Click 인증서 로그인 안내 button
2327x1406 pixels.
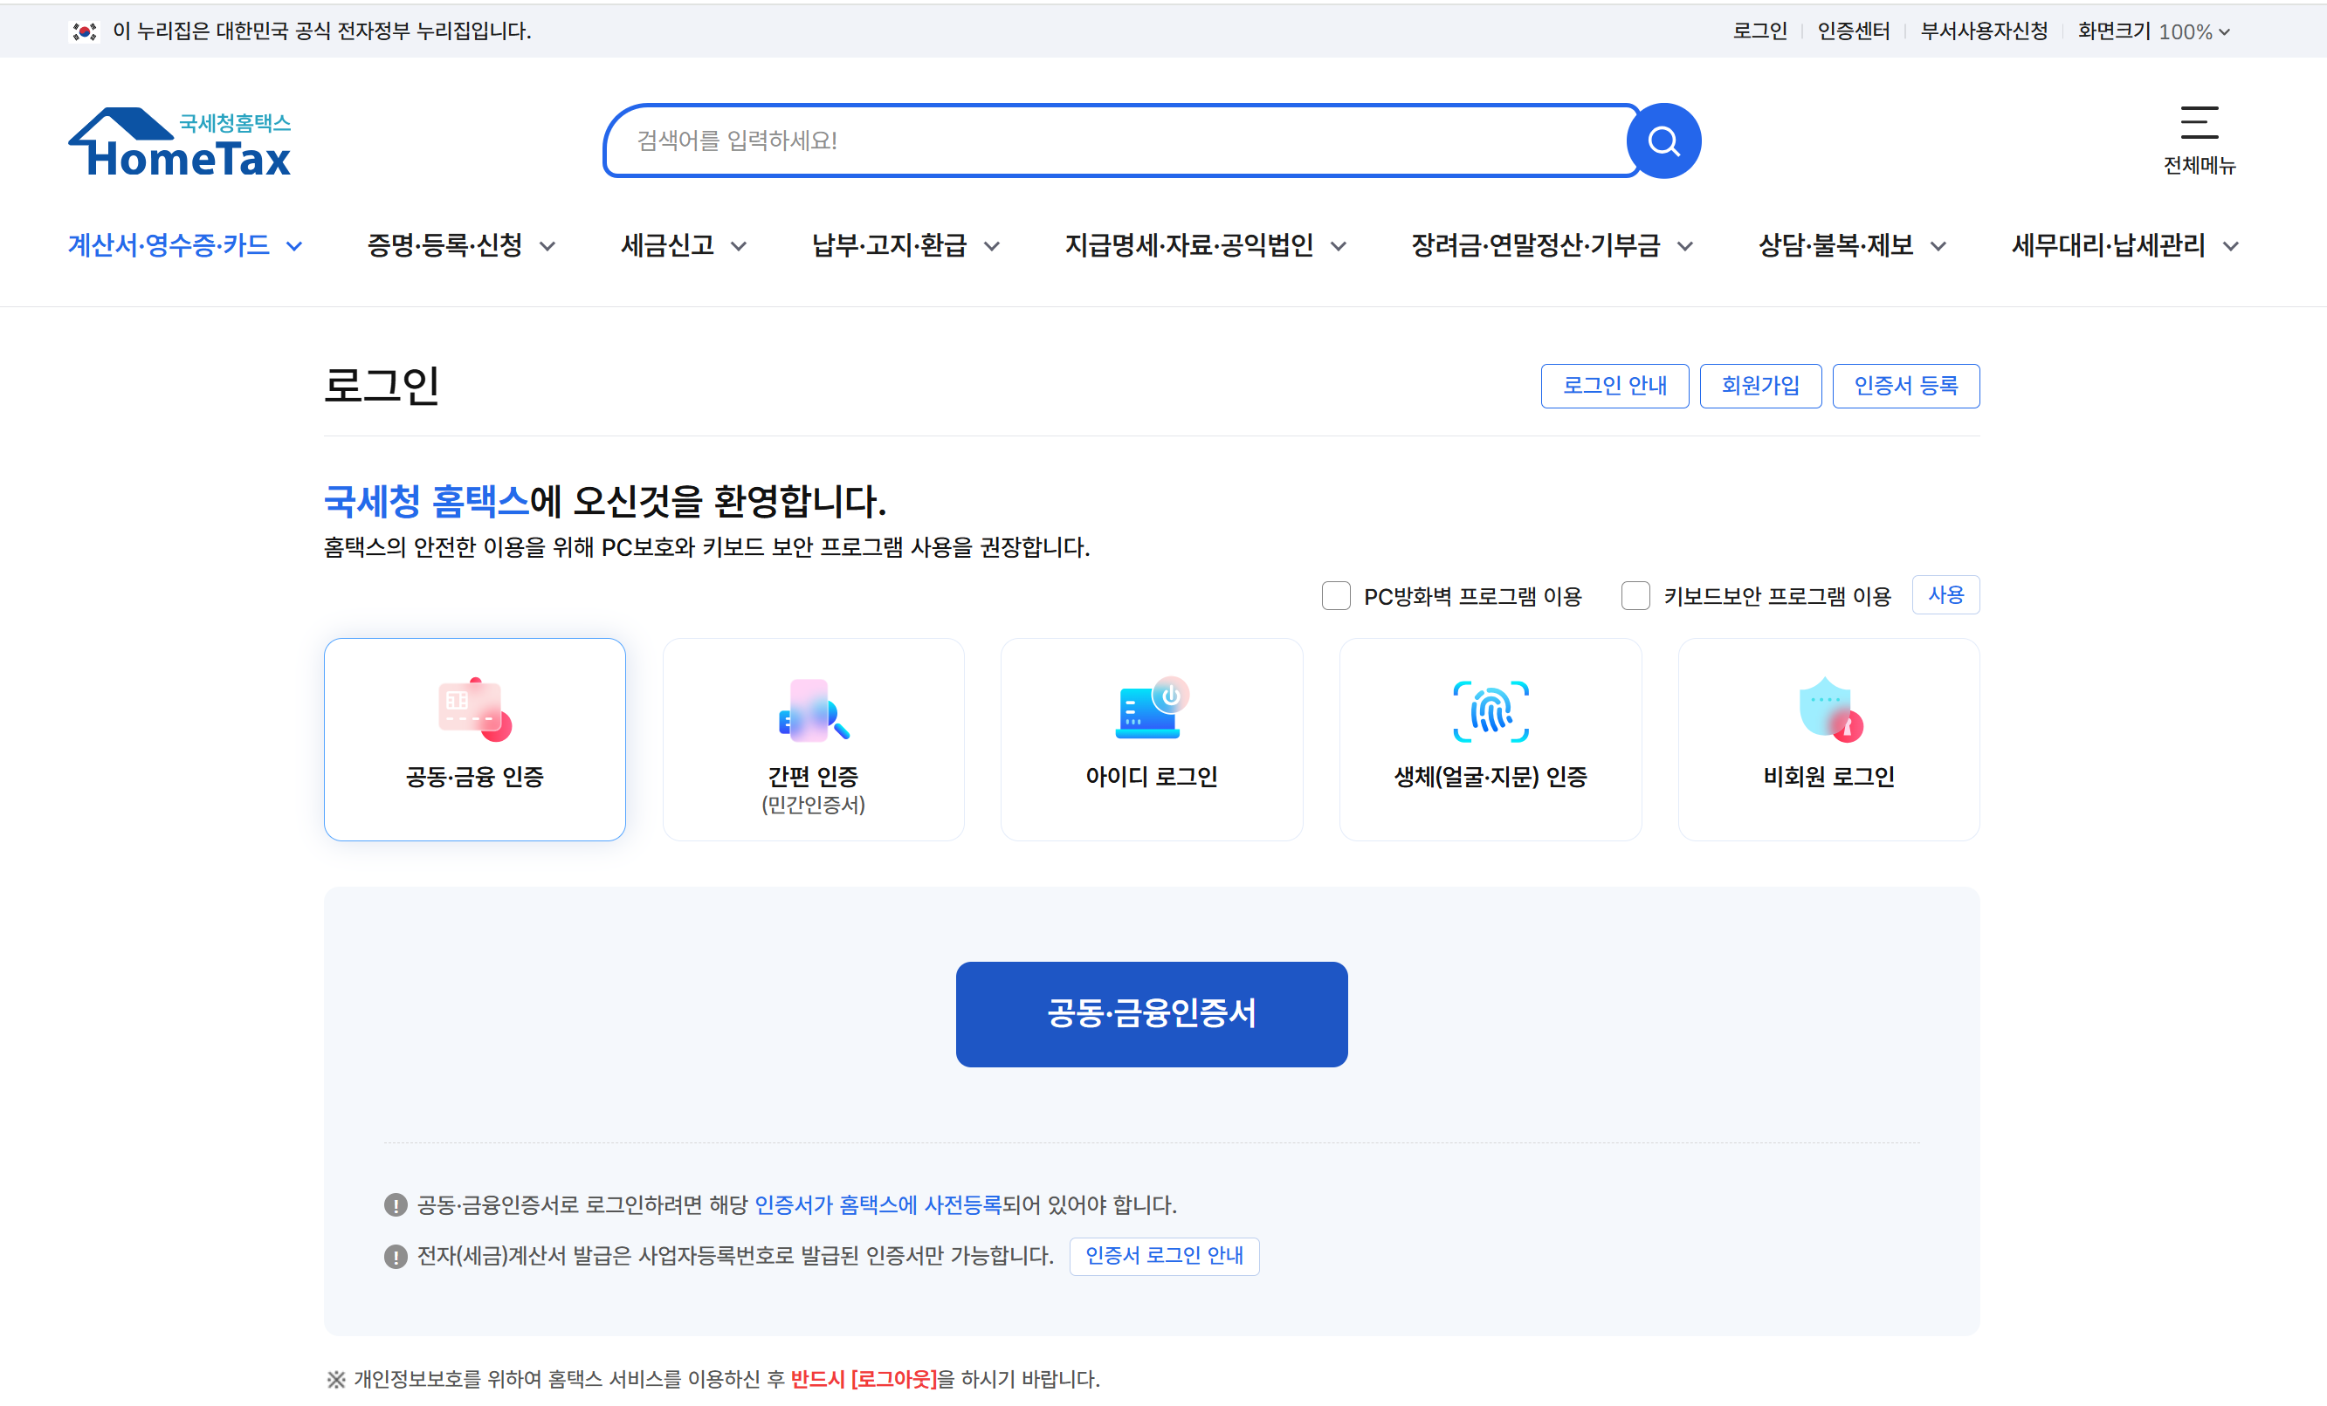coord(1163,1256)
